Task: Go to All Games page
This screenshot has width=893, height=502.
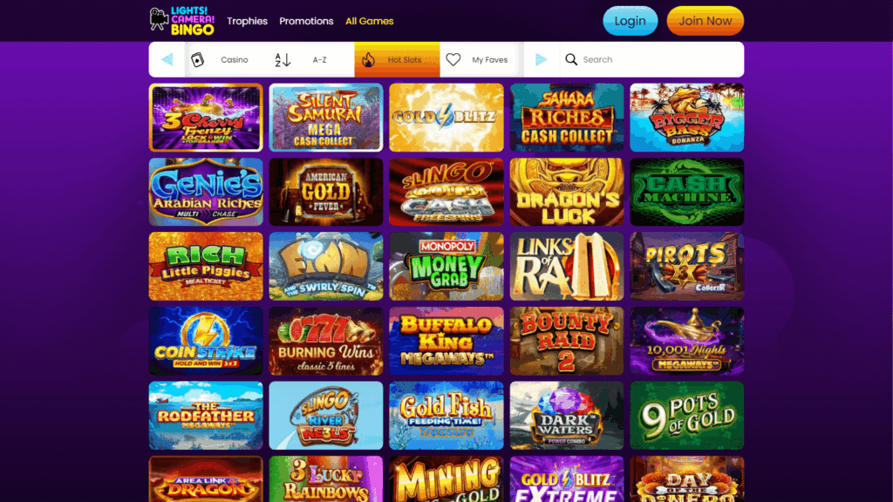Action: 370,21
